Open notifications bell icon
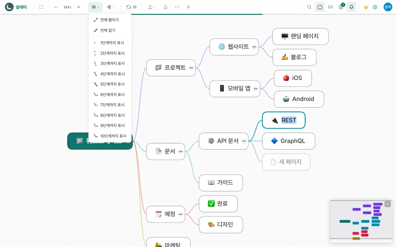The height and width of the screenshot is (247, 396). pos(351,7)
